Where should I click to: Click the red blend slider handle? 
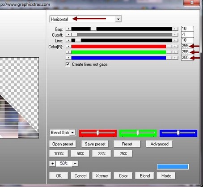click(97, 133)
